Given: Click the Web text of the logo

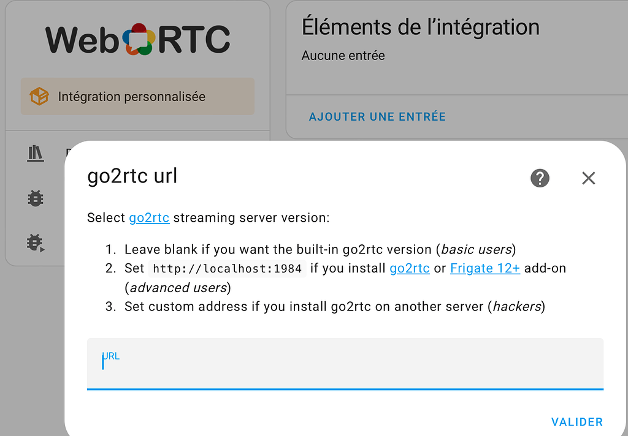Looking at the screenshot, I should [83, 40].
